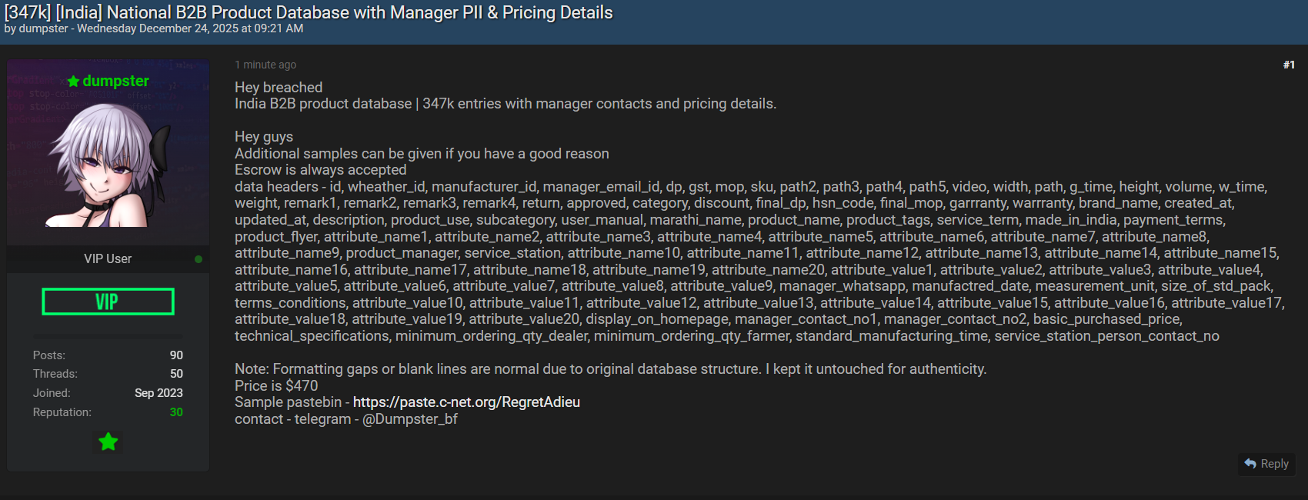The width and height of the screenshot is (1308, 500).
Task: Click the green star award below Reputation
Action: (108, 442)
